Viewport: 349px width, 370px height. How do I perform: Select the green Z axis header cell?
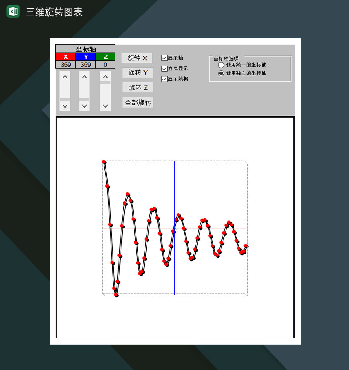[x=105, y=57]
